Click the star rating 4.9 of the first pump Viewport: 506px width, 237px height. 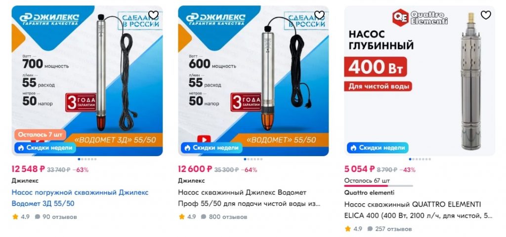21,217
